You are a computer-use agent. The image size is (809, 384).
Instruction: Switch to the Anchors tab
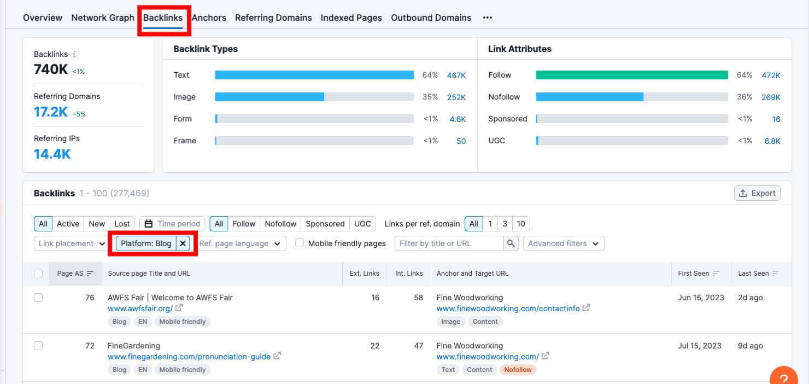point(209,17)
